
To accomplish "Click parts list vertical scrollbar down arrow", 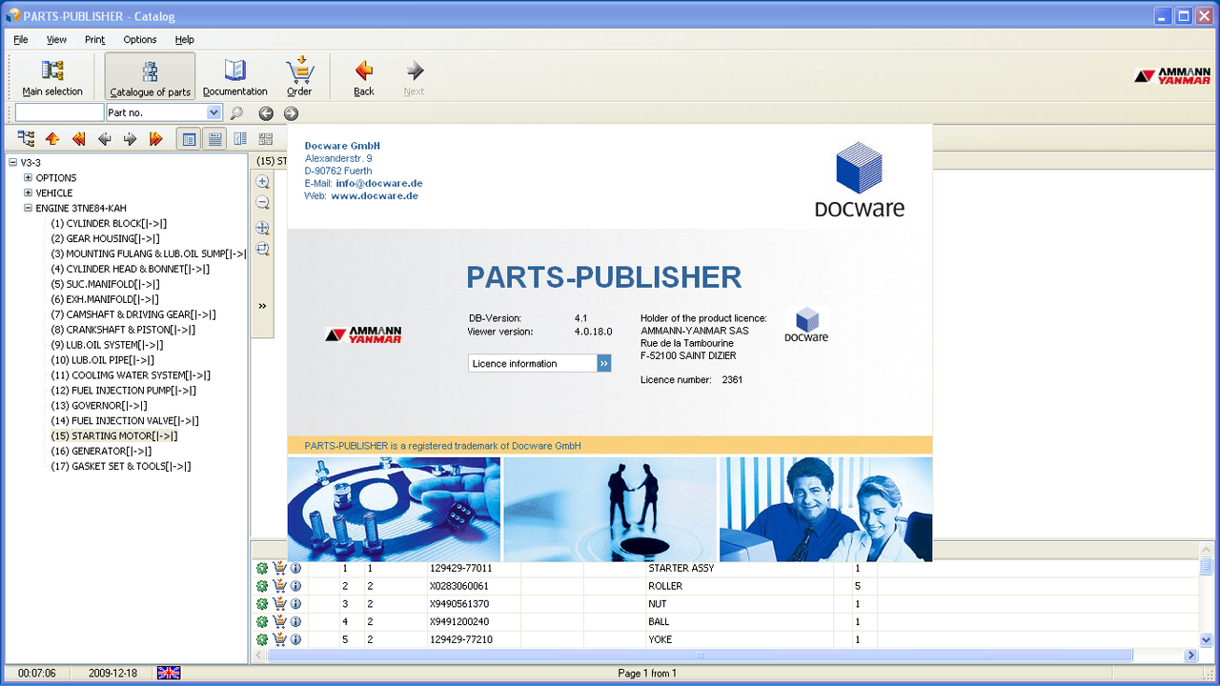I will coord(1206,640).
